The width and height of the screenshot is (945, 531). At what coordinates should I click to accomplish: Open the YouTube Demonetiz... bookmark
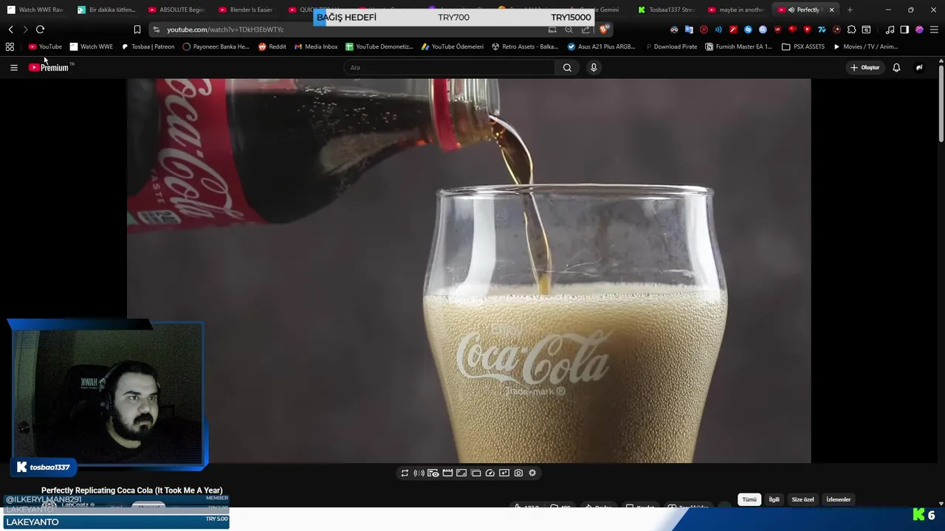(x=379, y=46)
